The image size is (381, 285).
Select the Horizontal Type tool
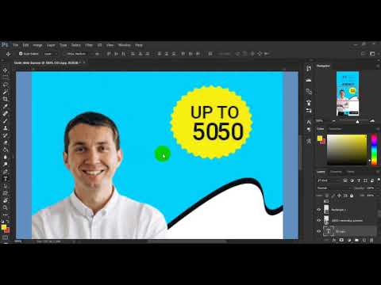5,179
